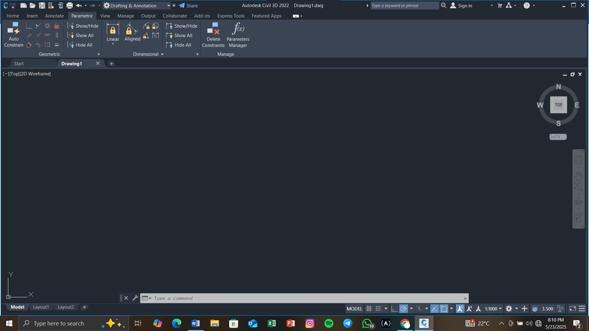Click the Save icon in quick access toolbar
The image size is (589, 331).
[x=42, y=6]
